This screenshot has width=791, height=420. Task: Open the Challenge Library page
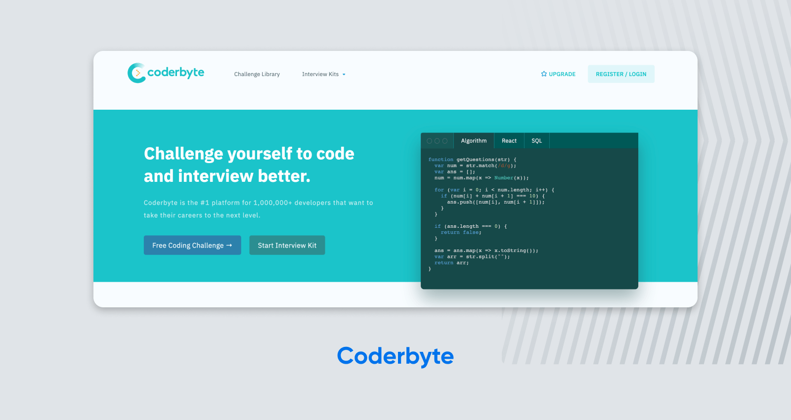click(x=257, y=74)
